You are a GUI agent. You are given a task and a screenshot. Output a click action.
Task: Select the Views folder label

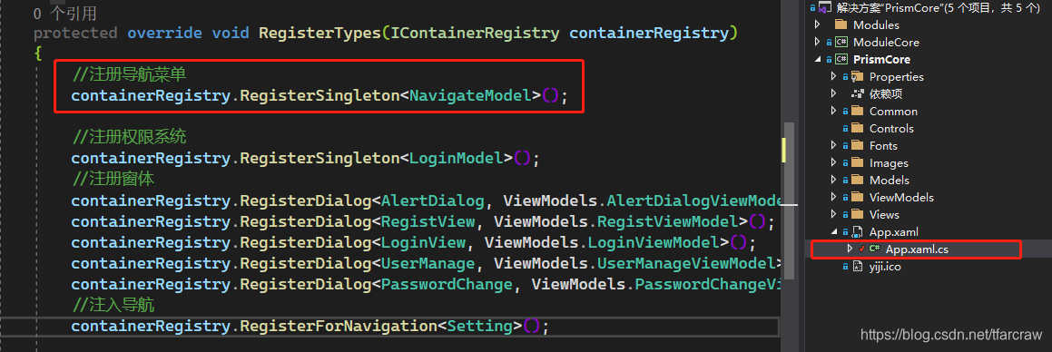point(884,214)
